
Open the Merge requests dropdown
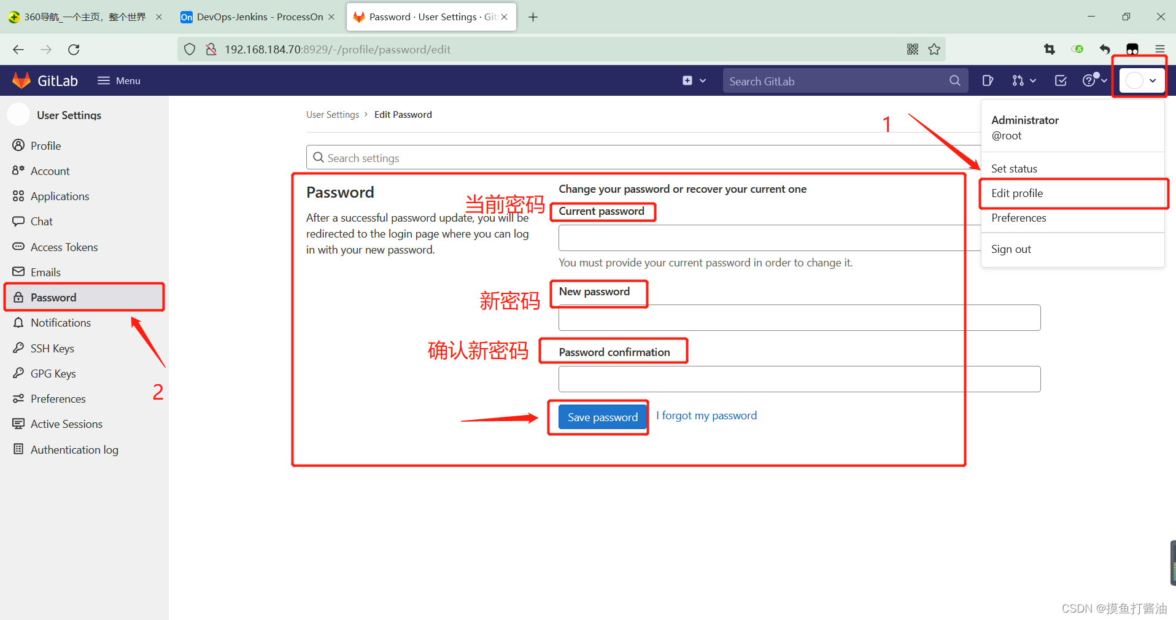[x=1024, y=80]
